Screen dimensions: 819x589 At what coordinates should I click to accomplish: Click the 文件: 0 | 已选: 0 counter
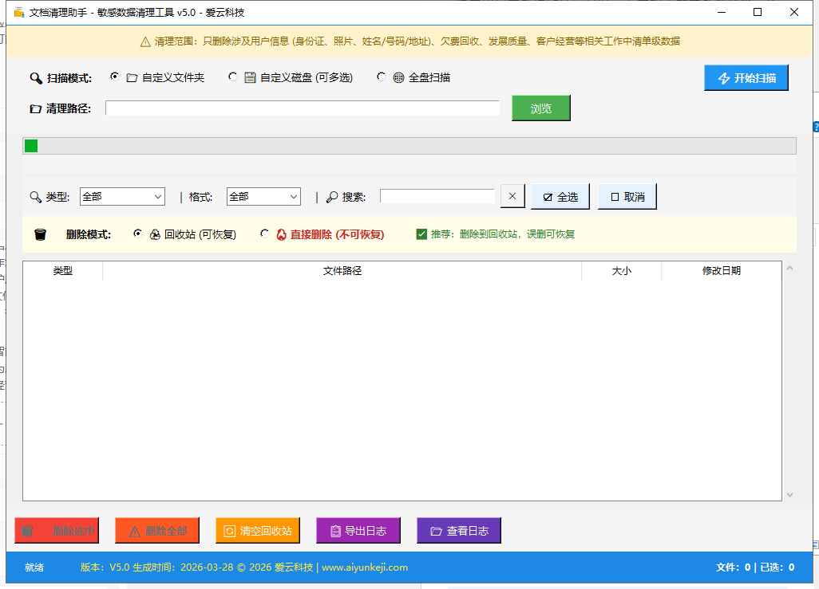755,567
